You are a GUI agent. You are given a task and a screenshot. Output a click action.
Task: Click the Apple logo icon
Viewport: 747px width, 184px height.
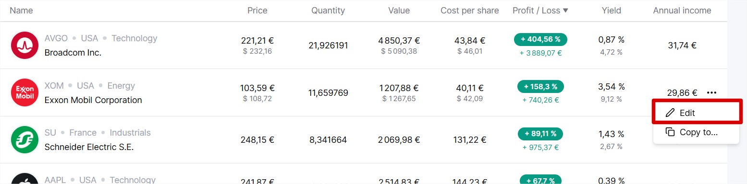point(24,178)
